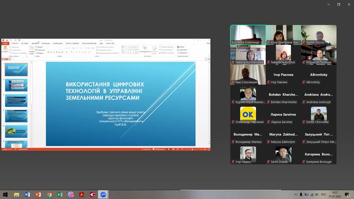Open PowerPoint from the Windows taskbar
The height and width of the screenshot is (199, 354).
point(38,194)
